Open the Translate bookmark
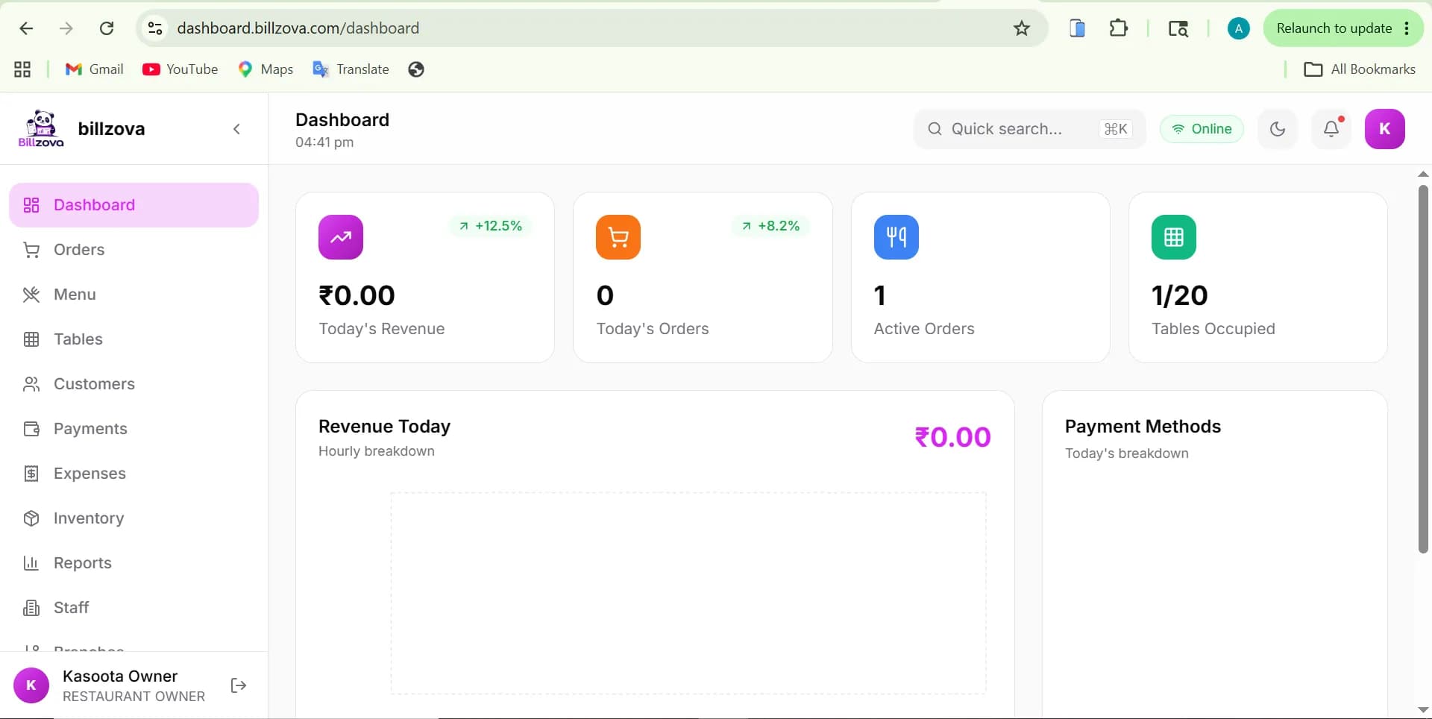Viewport: 1432px width, 719px height. [351, 69]
